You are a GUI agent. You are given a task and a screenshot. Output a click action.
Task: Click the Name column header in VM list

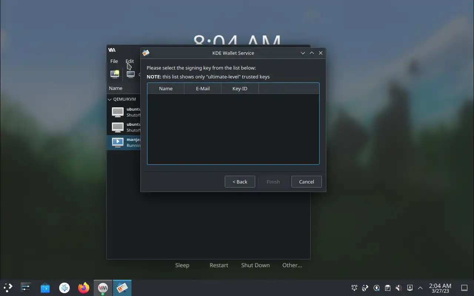coord(116,88)
